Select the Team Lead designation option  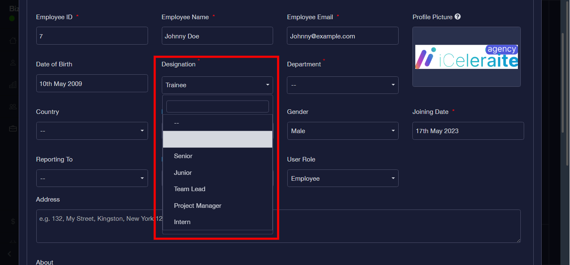point(190,189)
